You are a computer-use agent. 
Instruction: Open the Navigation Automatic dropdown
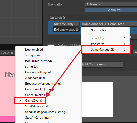(x=111, y=4)
